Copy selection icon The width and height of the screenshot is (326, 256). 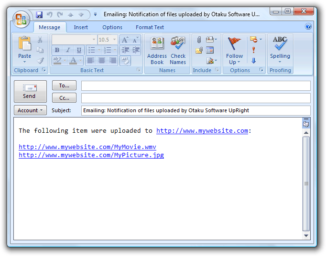[x=40, y=50]
